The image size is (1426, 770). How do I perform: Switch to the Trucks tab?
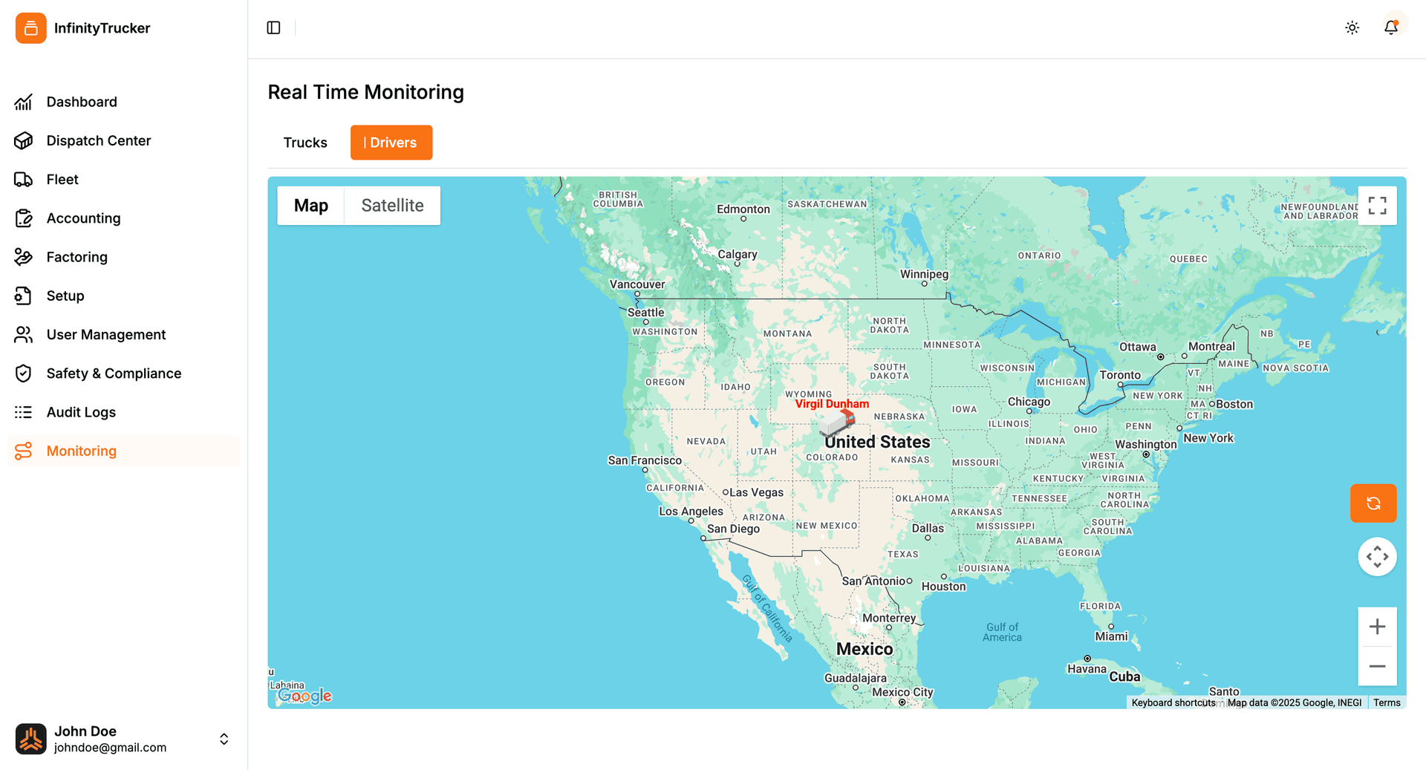305,143
